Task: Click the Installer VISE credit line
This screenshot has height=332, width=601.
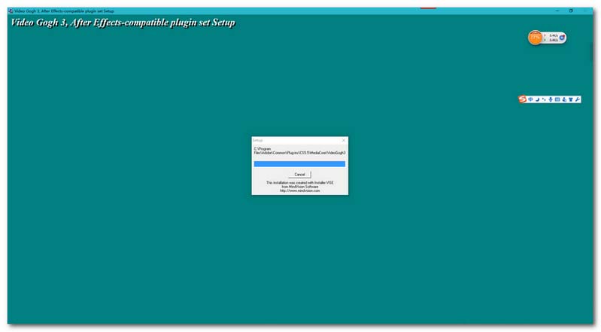Action: [x=299, y=183]
